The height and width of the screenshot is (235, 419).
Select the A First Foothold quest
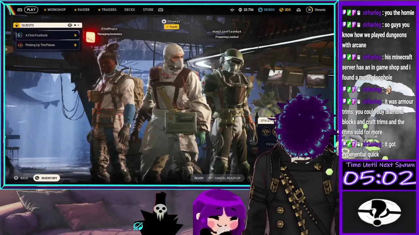coord(48,35)
